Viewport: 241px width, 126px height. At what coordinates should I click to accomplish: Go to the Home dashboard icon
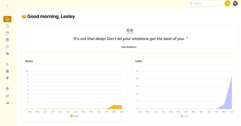tap(7, 19)
